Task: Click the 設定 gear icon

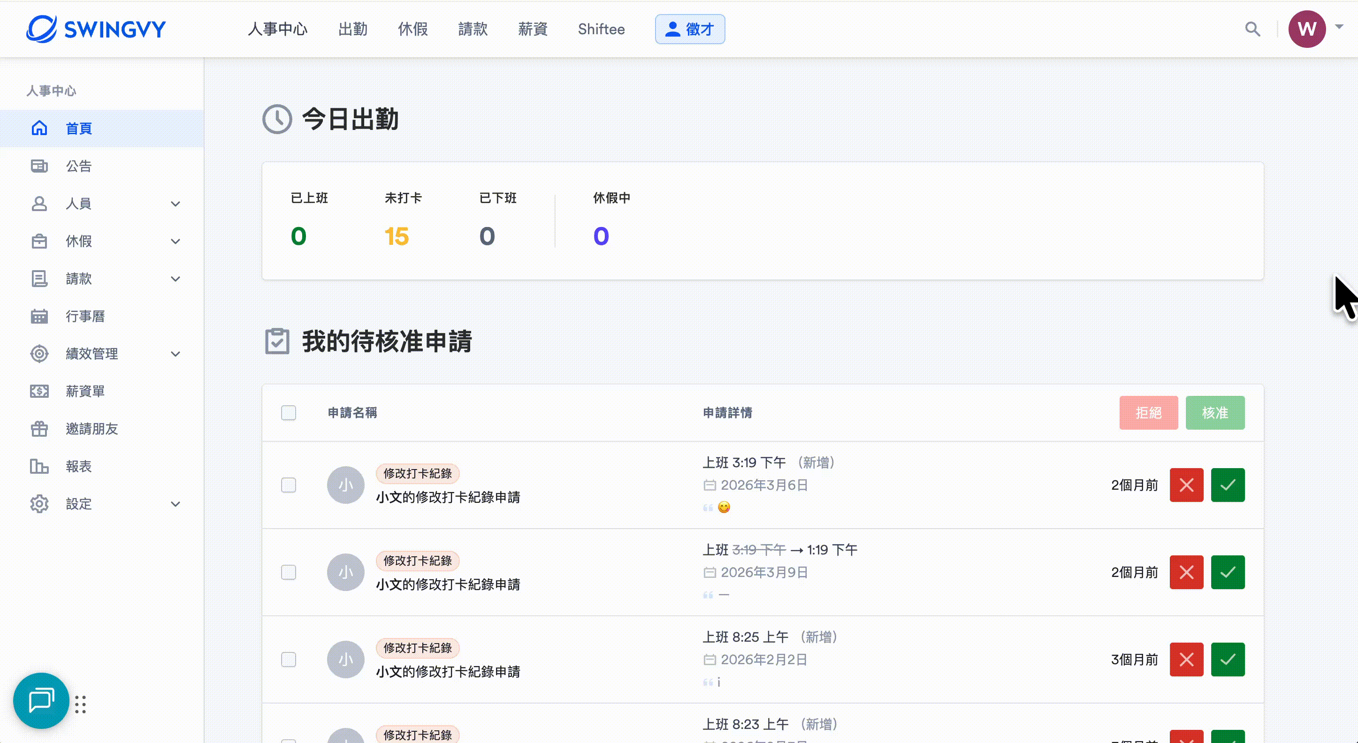Action: 39,504
